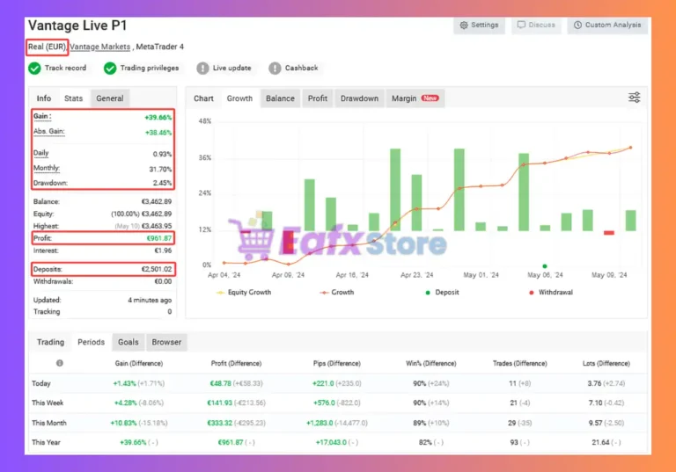Click the clock icon beside Custom Analysis
The height and width of the screenshot is (472, 676).
(577, 25)
